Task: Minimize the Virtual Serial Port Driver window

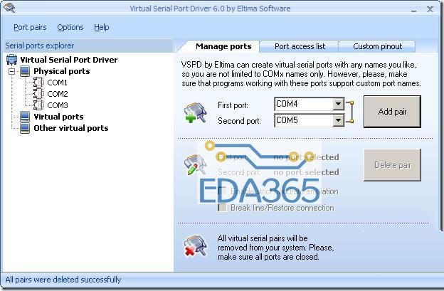Action: (x=413, y=10)
